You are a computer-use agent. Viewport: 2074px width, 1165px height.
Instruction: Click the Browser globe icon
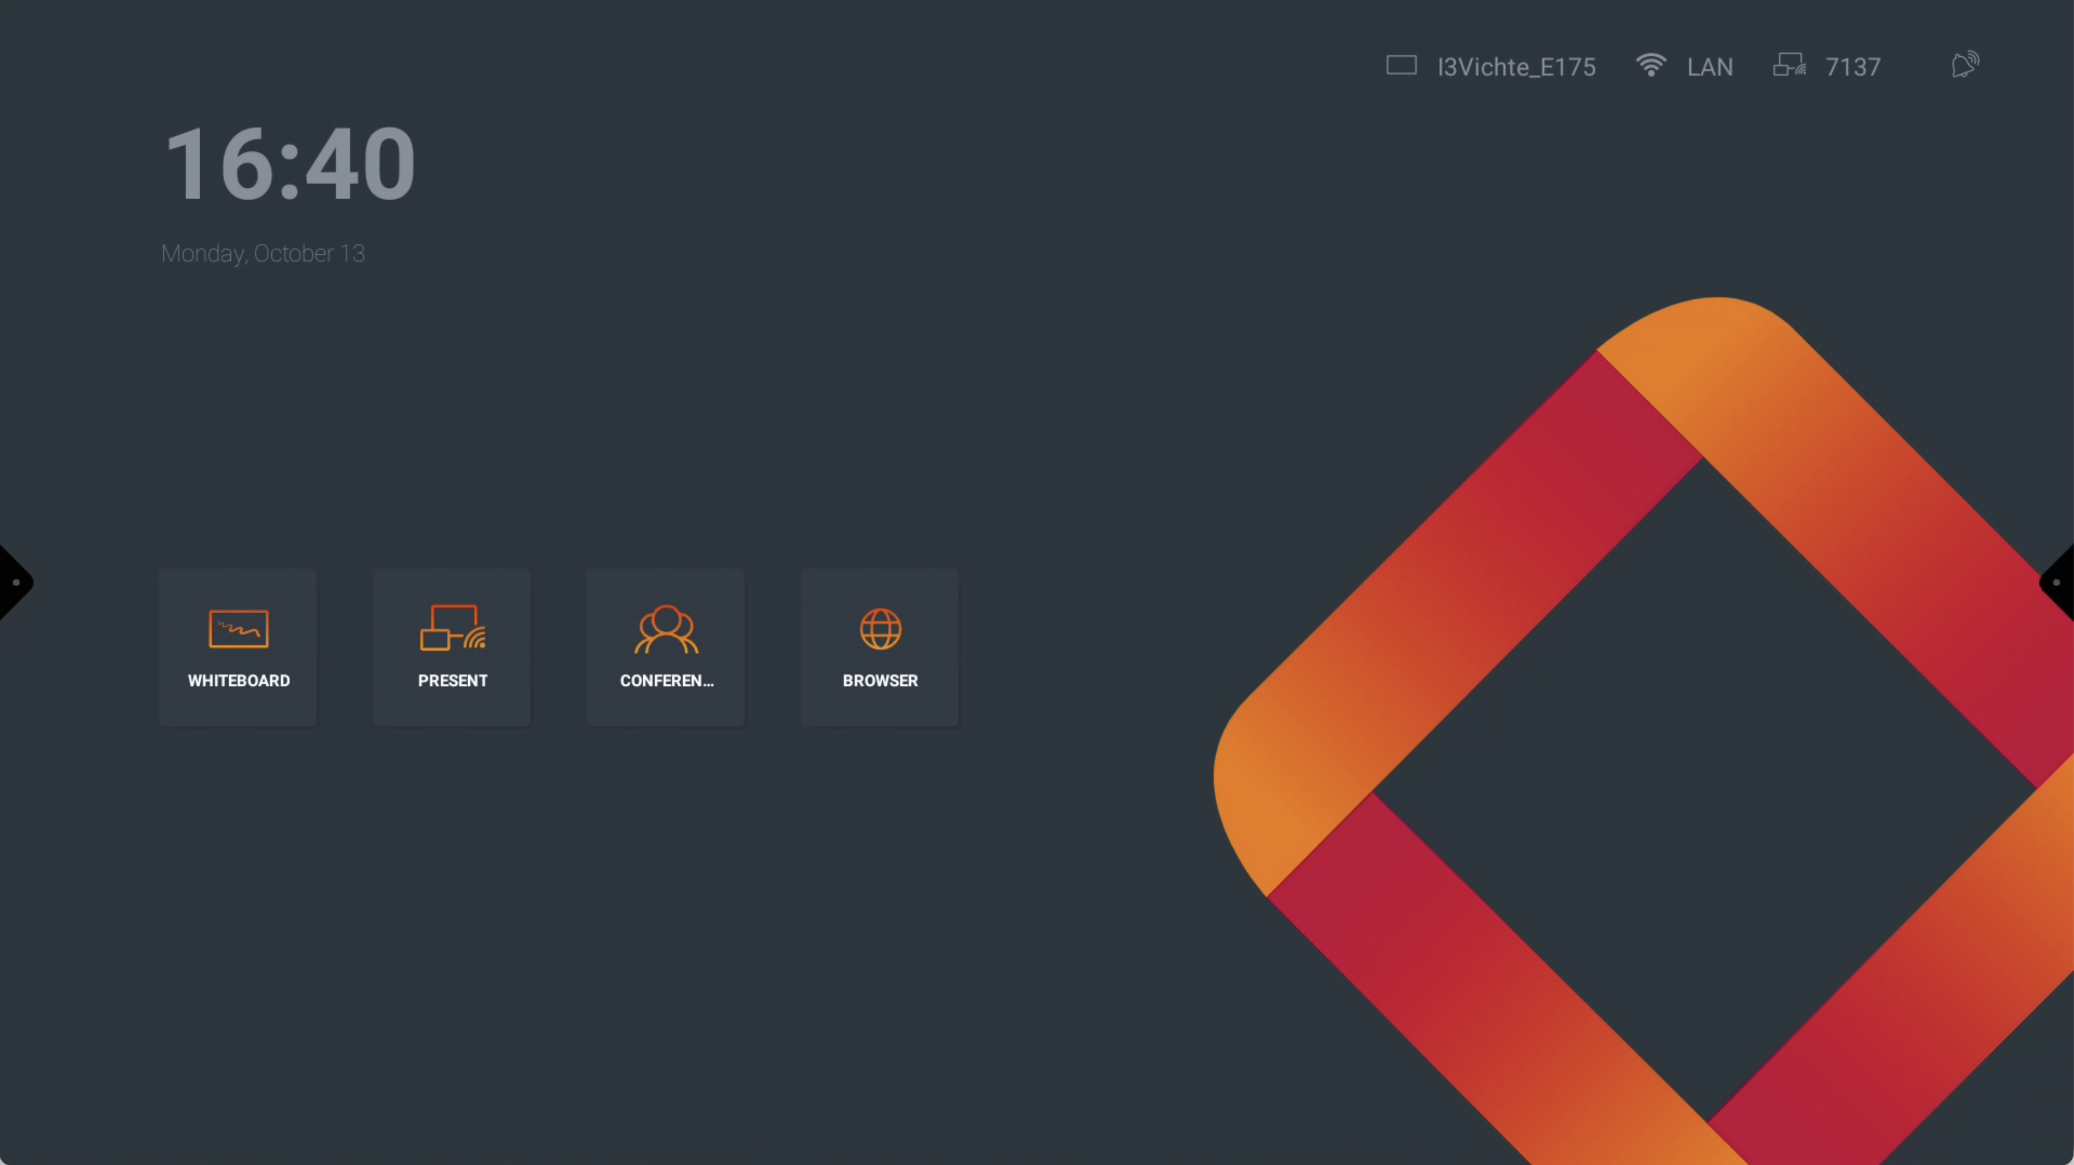[x=880, y=629]
